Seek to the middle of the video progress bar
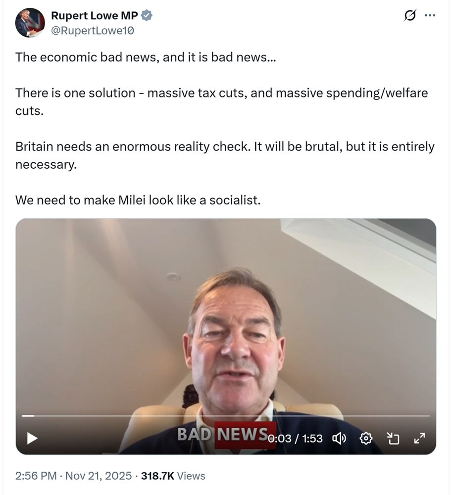The image size is (455, 495). [226, 416]
